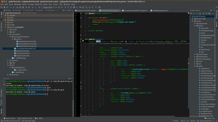This screenshot has width=218, height=122.
Task: Close the terminal session with the red X
Action: [4, 84]
